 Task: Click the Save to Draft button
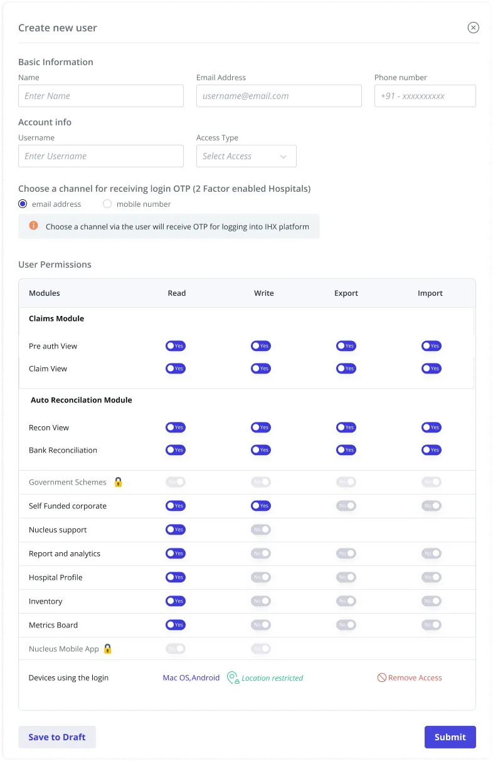coord(57,737)
